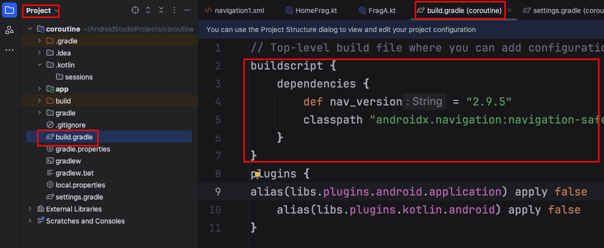
Task: Click the lightbulb quick-fix icon on line 8
Action: 257,174
